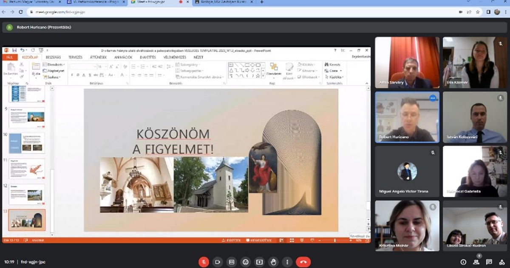Open the ÁTTŰNÉSEK ribbon tab
Viewport: 510px width, 268px height.
click(x=99, y=57)
